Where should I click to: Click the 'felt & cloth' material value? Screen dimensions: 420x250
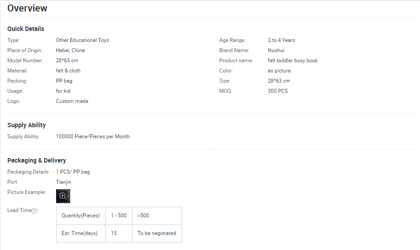(x=68, y=71)
